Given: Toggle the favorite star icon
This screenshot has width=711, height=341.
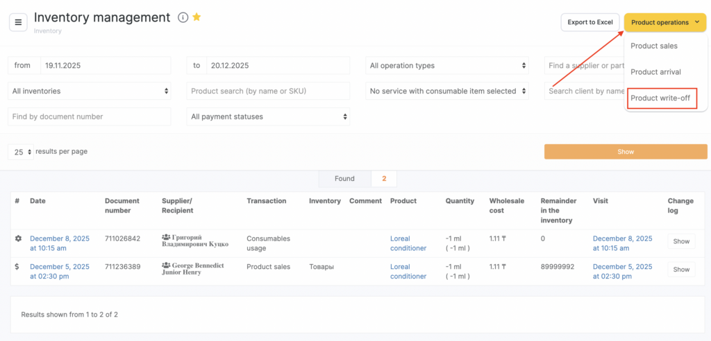Looking at the screenshot, I should pyautogui.click(x=196, y=17).
